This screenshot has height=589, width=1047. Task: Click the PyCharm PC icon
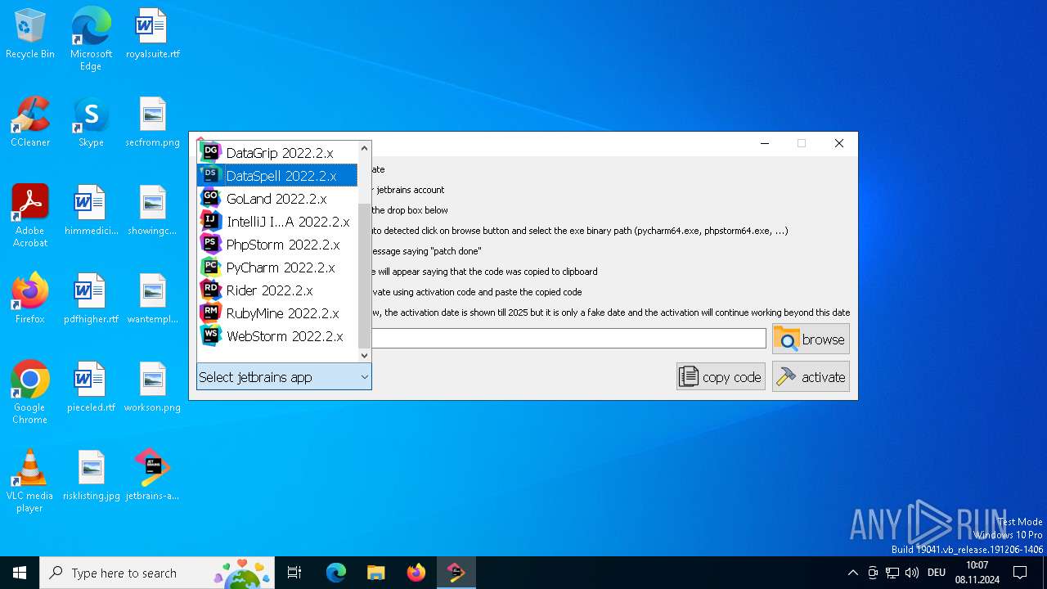tap(211, 267)
